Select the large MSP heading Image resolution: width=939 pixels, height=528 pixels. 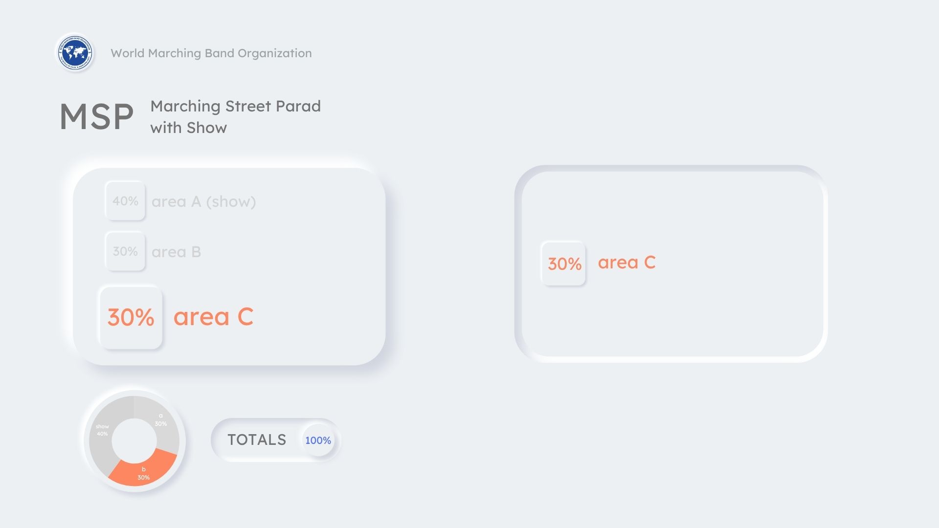point(96,117)
